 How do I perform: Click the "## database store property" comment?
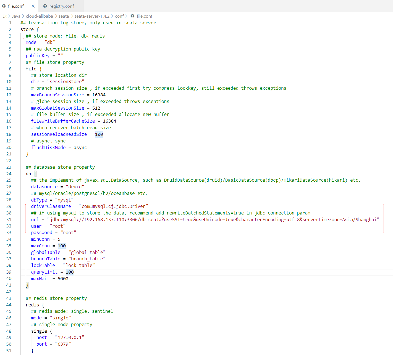[x=60, y=167]
